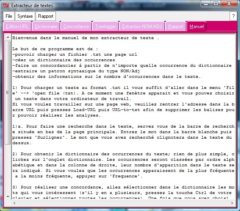
Task: Open the Syntaxe menu
Action: point(25,16)
